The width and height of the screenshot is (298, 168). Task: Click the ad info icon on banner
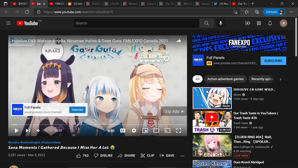pyautogui.click(x=284, y=37)
